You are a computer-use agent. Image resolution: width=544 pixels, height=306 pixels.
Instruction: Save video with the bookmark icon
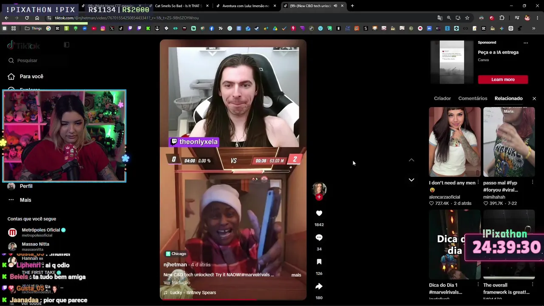(x=319, y=262)
